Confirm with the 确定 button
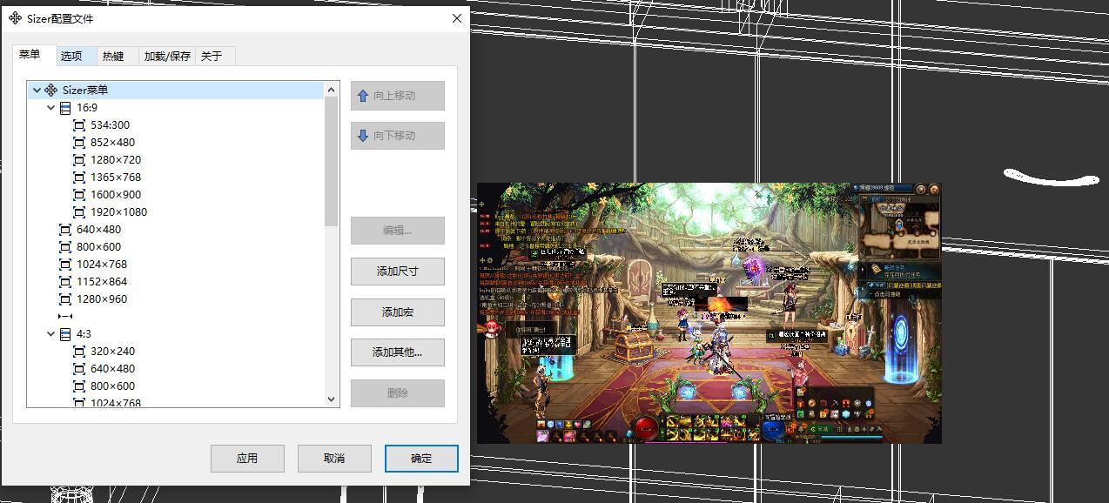The width and height of the screenshot is (1109, 503). [421, 459]
